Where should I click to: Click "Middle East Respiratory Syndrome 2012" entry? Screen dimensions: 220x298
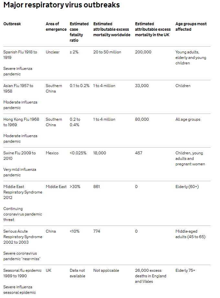(x=23, y=192)
